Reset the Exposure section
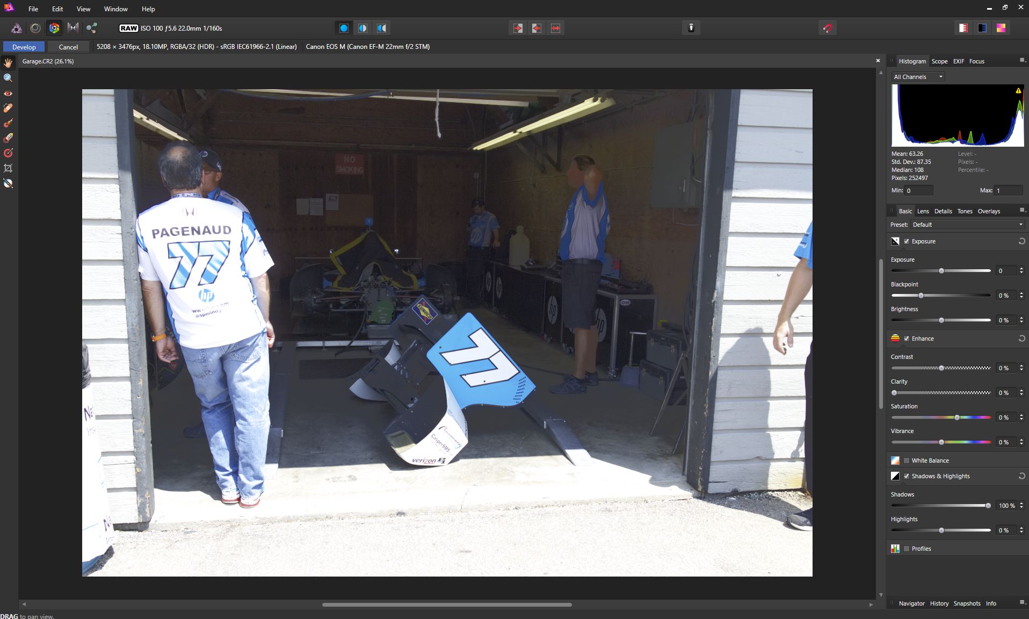1029x619 pixels. pyautogui.click(x=1021, y=241)
